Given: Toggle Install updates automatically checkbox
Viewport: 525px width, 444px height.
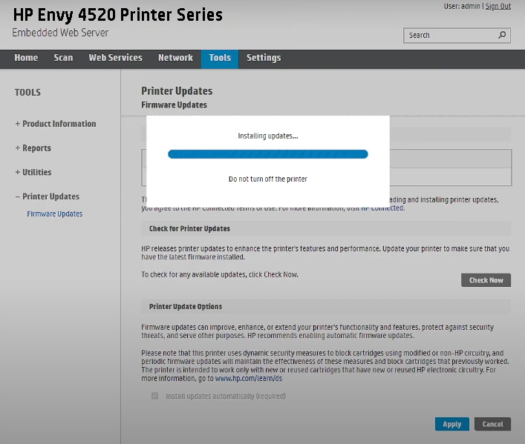Looking at the screenshot, I should point(154,396).
